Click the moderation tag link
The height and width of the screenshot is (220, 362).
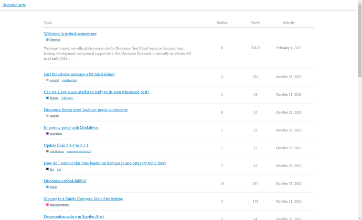tap(69, 80)
